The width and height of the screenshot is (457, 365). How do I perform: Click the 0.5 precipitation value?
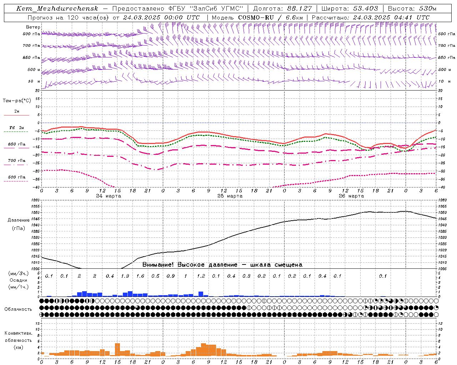(x=155, y=276)
